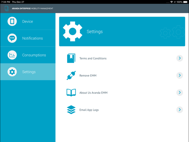The height and width of the screenshot is (142, 189).
Task: Tap the Settings gear icon in sidebar
Action: click(x=12, y=72)
